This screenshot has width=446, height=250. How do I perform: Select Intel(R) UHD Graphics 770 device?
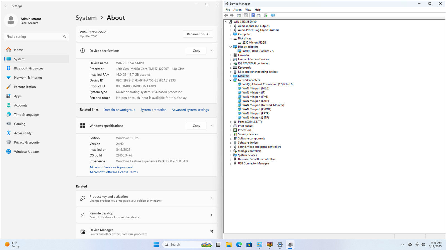[x=258, y=51]
